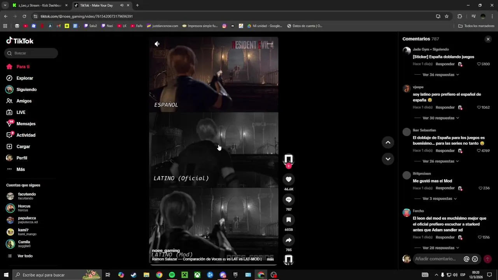Open comments using the speech bubble icon
The width and height of the screenshot is (498, 280).
click(x=289, y=199)
